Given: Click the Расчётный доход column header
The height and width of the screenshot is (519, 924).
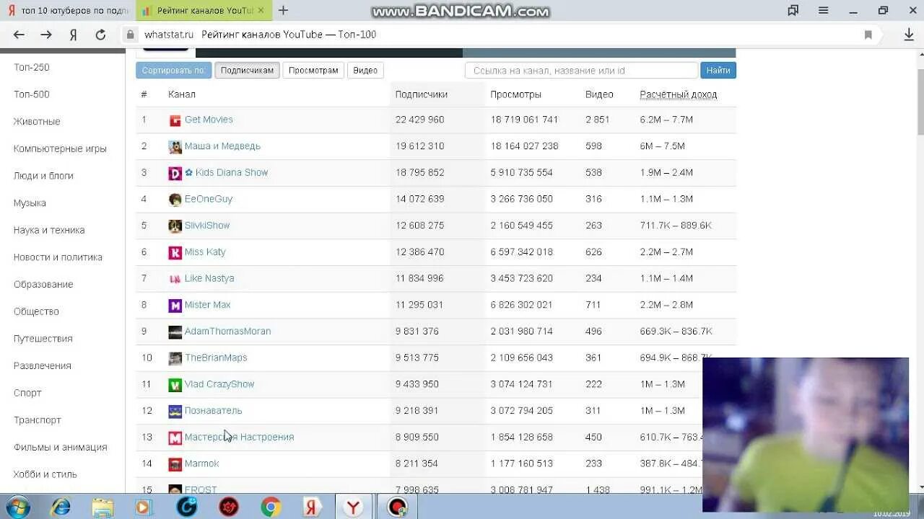Looking at the screenshot, I should [x=679, y=94].
